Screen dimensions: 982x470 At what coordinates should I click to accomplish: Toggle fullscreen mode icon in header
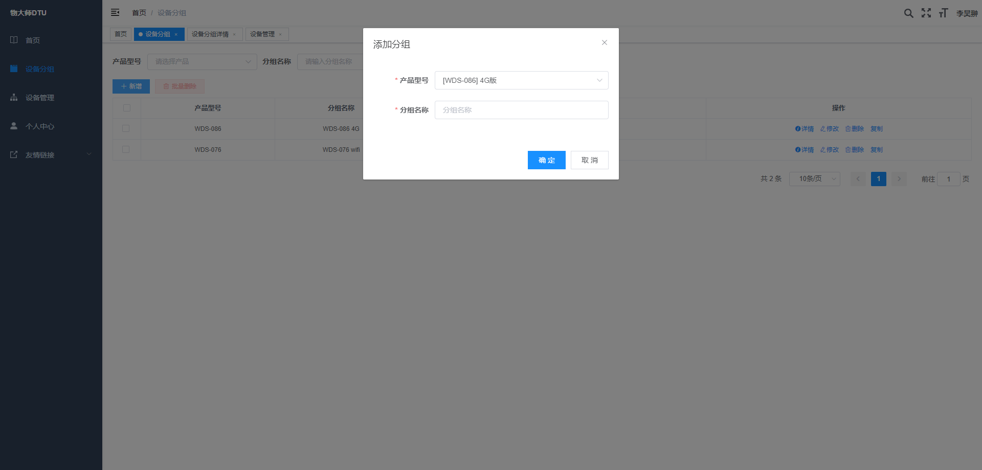pyautogui.click(x=926, y=13)
